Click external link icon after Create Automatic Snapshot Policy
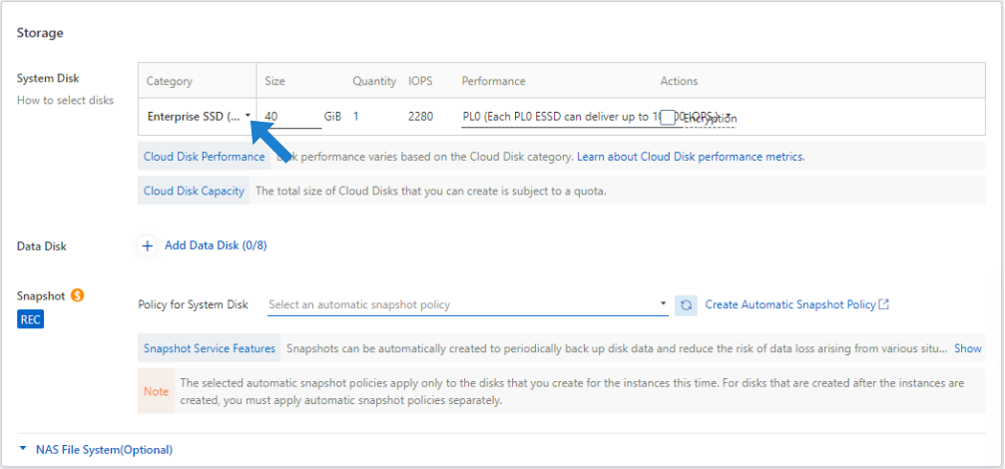 point(884,304)
